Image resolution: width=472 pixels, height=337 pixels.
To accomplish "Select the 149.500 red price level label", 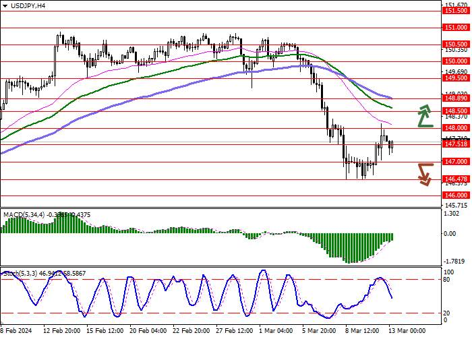I will click(x=456, y=78).
